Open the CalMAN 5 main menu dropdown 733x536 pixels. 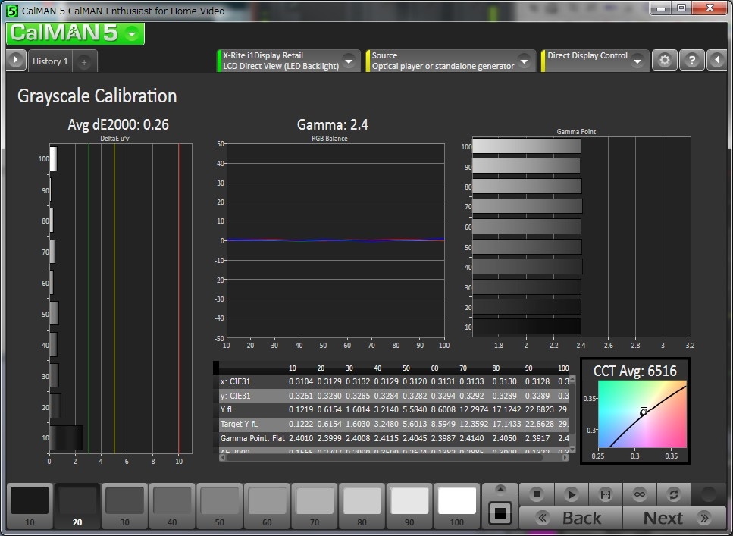coord(132,34)
